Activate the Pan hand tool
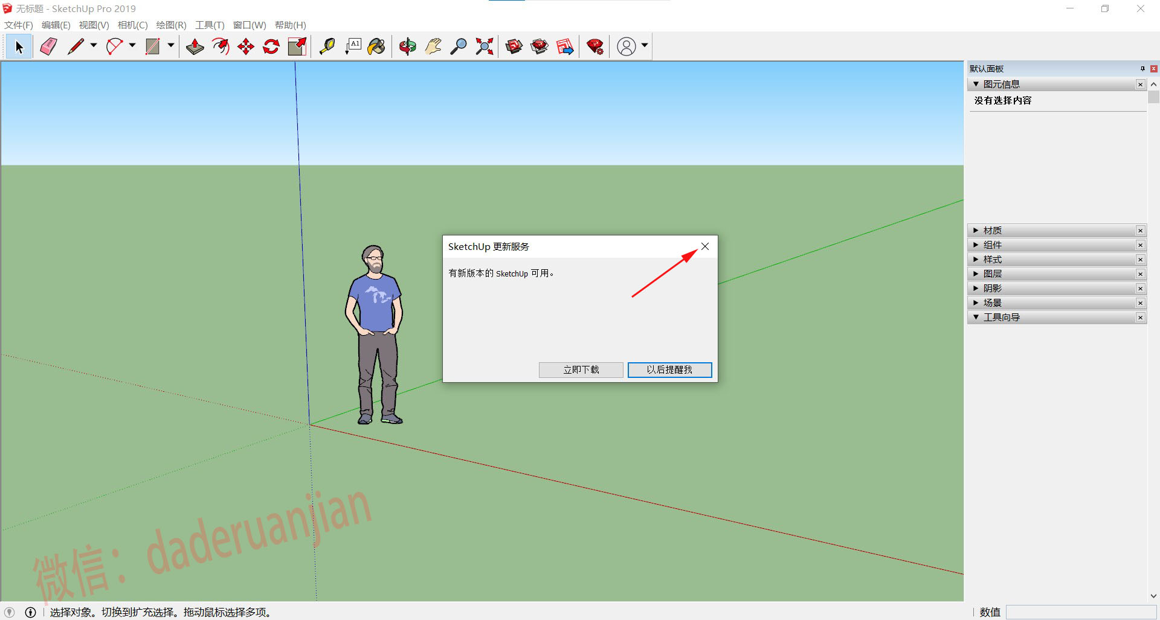Screen dimensions: 1160x620 click(x=433, y=46)
